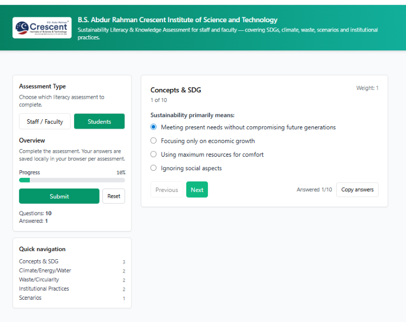Screen dimensions: 406x322
Task: Jump to Scenarios section
Action: pos(30,298)
